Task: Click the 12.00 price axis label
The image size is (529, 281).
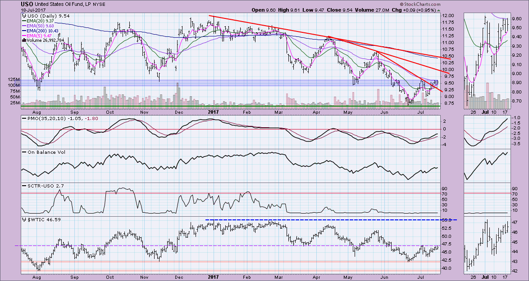Action: click(x=447, y=16)
